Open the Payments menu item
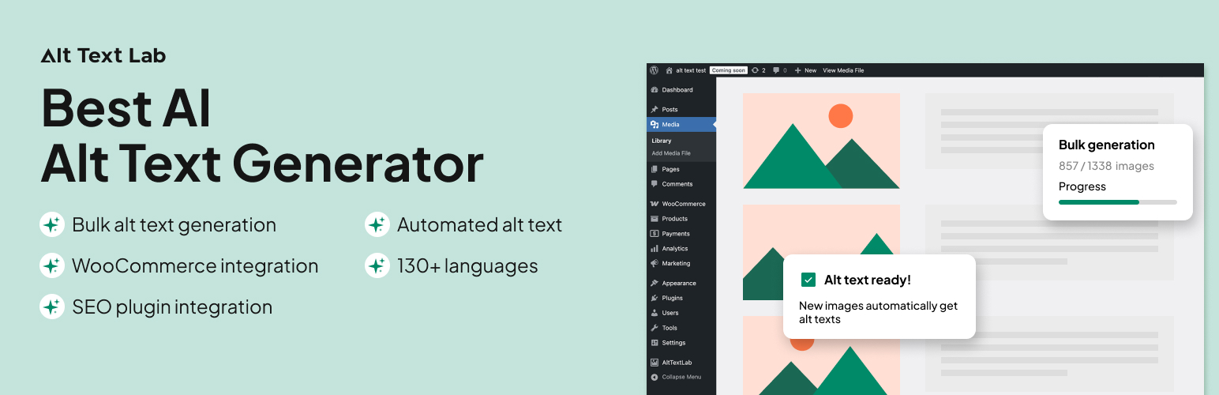The width and height of the screenshot is (1219, 395). tap(681, 234)
